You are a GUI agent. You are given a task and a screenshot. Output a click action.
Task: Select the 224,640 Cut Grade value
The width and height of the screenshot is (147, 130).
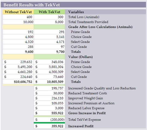18,77
